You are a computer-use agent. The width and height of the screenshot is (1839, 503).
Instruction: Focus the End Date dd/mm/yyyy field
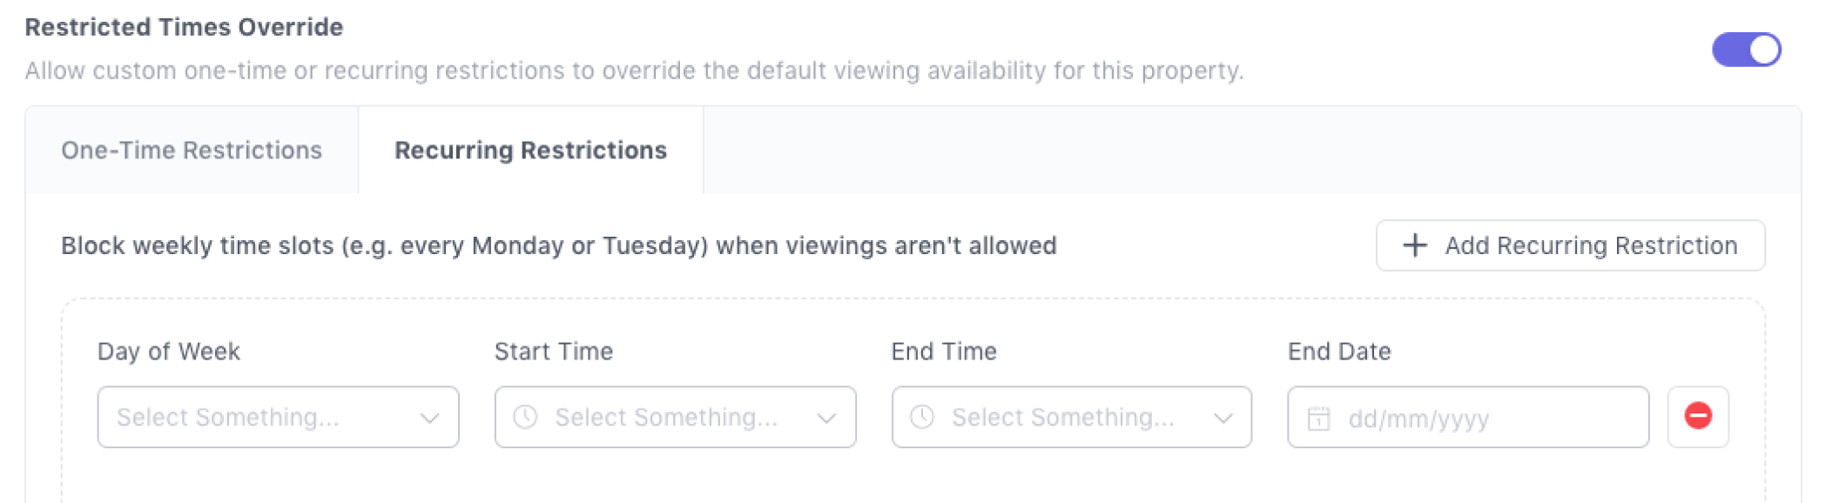[x=1480, y=419]
